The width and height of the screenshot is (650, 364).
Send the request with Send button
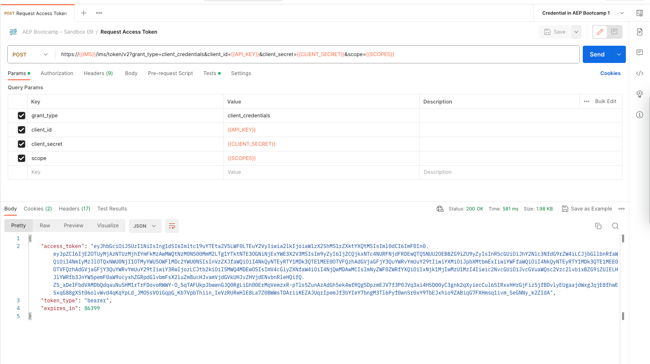(x=597, y=54)
